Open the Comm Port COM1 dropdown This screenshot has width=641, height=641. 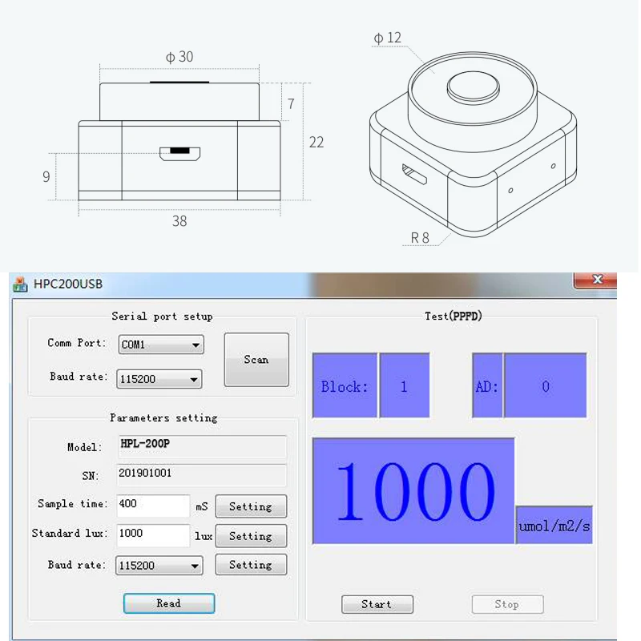point(161,345)
